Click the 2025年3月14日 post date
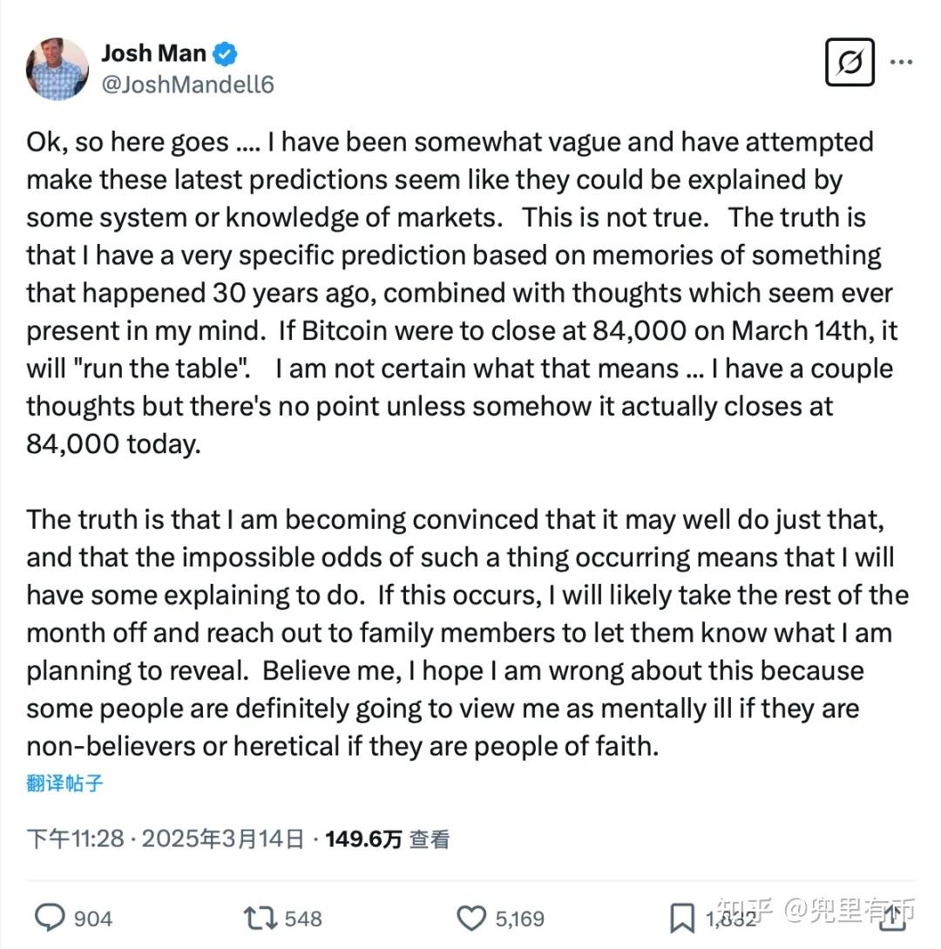Image resolution: width=941 pixels, height=949 pixels. [x=223, y=839]
